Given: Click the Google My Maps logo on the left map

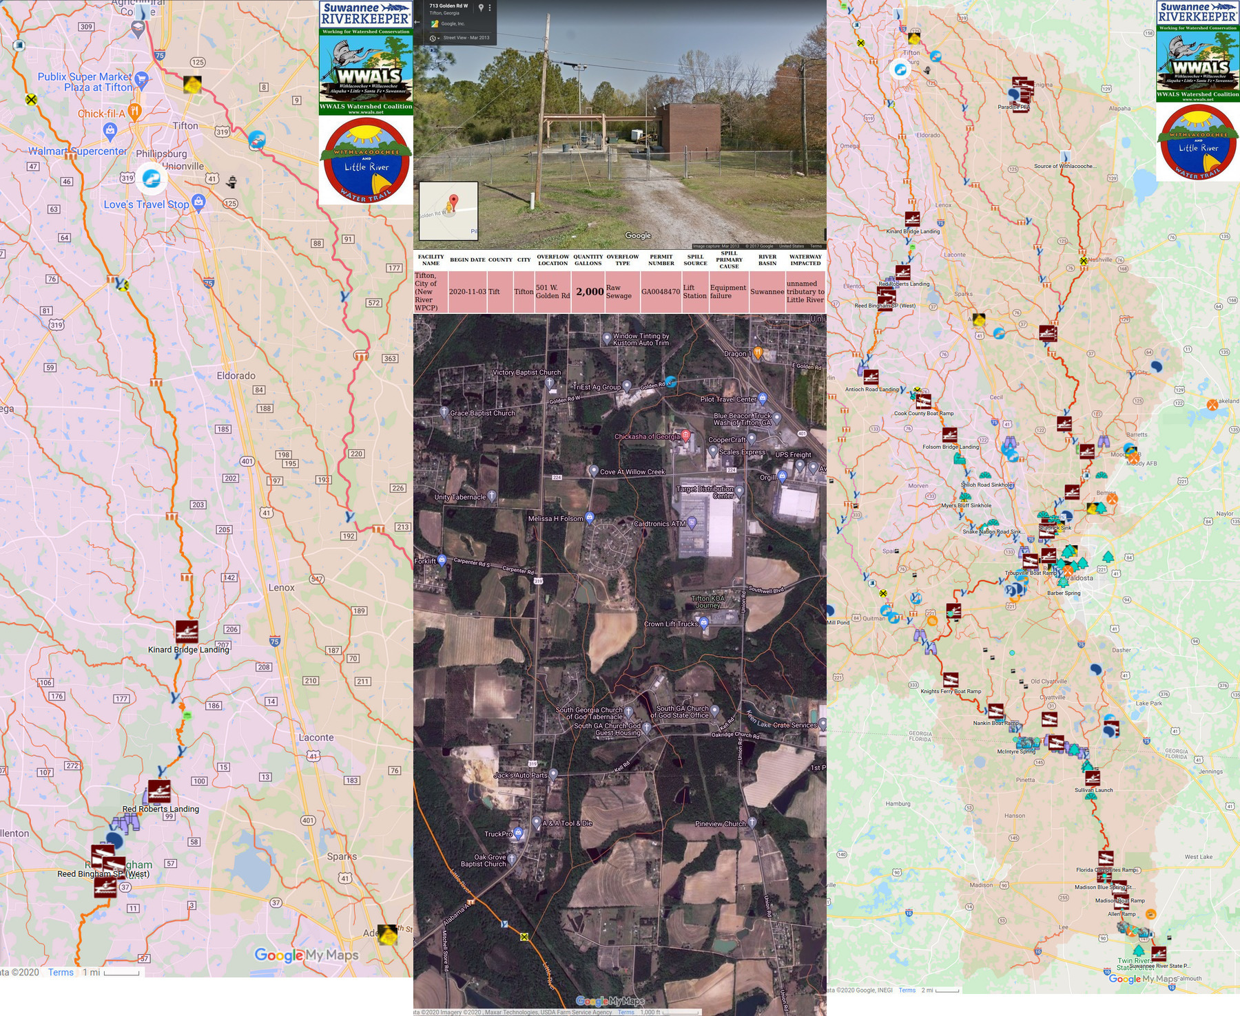Looking at the screenshot, I should [x=307, y=955].
